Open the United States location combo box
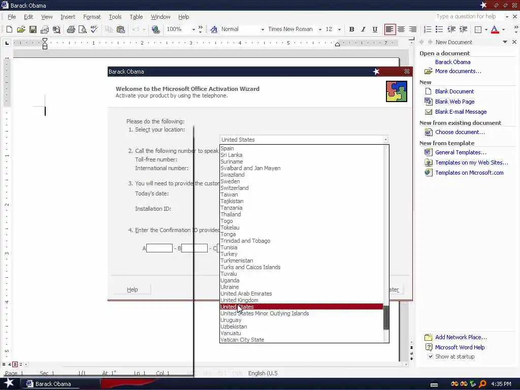Image resolution: width=520 pixels, height=390 pixels. 304,140
